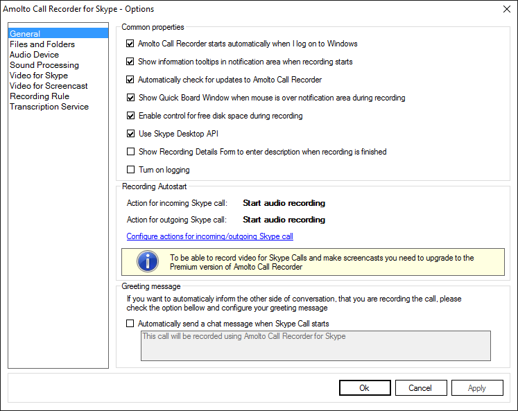The width and height of the screenshot is (518, 411).
Task: Uncheck Enable control for free disk space
Action: coord(131,116)
